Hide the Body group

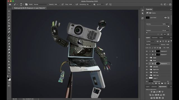pos(147,61)
